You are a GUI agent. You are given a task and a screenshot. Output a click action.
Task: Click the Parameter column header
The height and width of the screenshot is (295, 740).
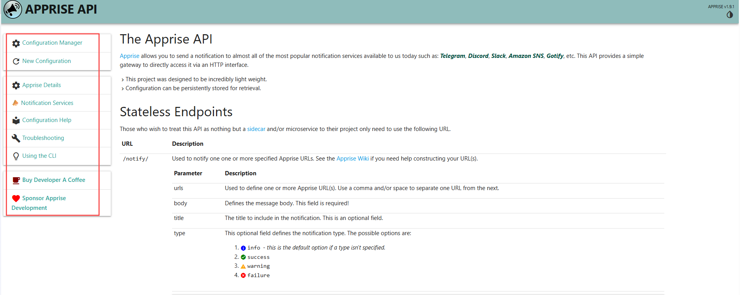point(188,173)
